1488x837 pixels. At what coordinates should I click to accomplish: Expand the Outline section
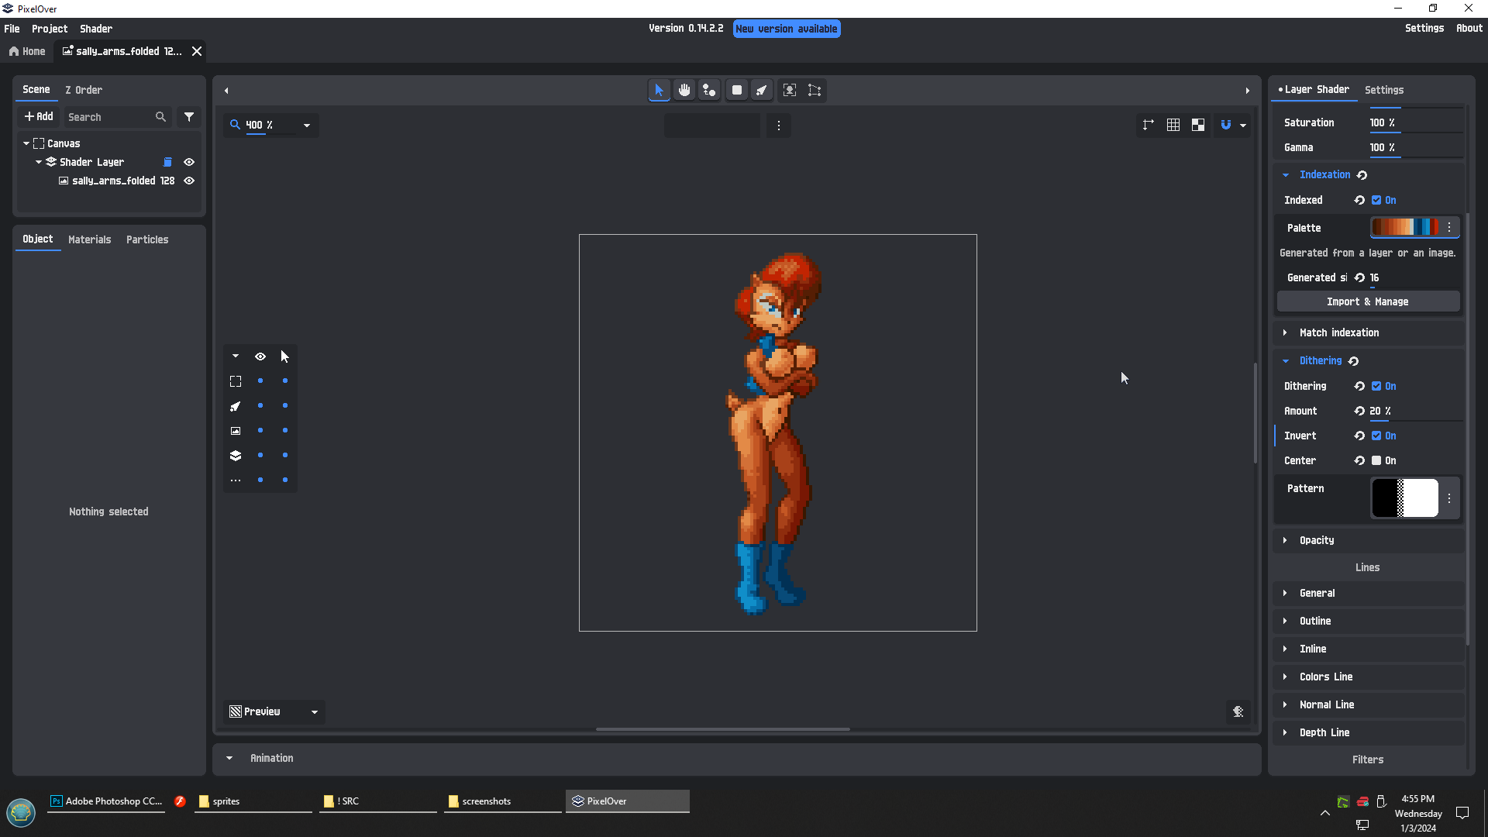(1315, 621)
